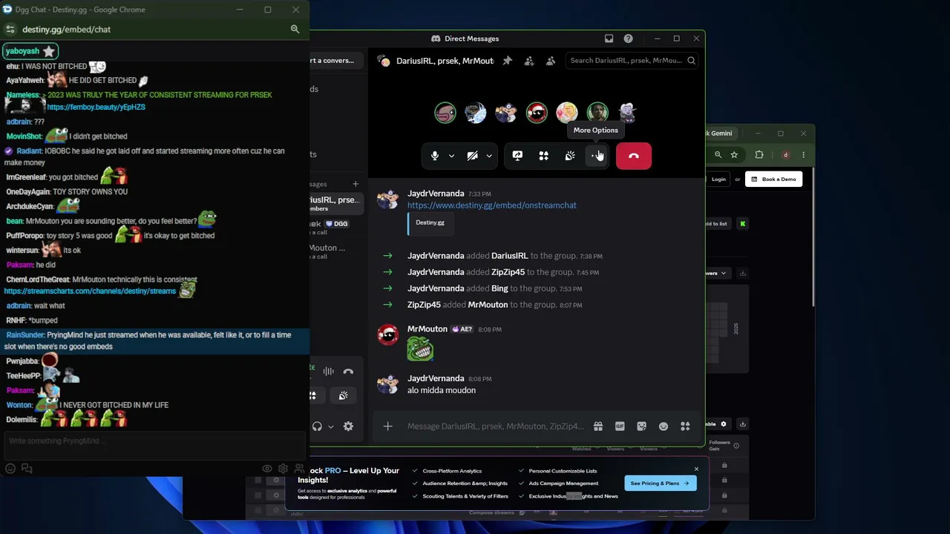Start an activity from call controls
The height and width of the screenshot is (534, 950).
pos(544,156)
